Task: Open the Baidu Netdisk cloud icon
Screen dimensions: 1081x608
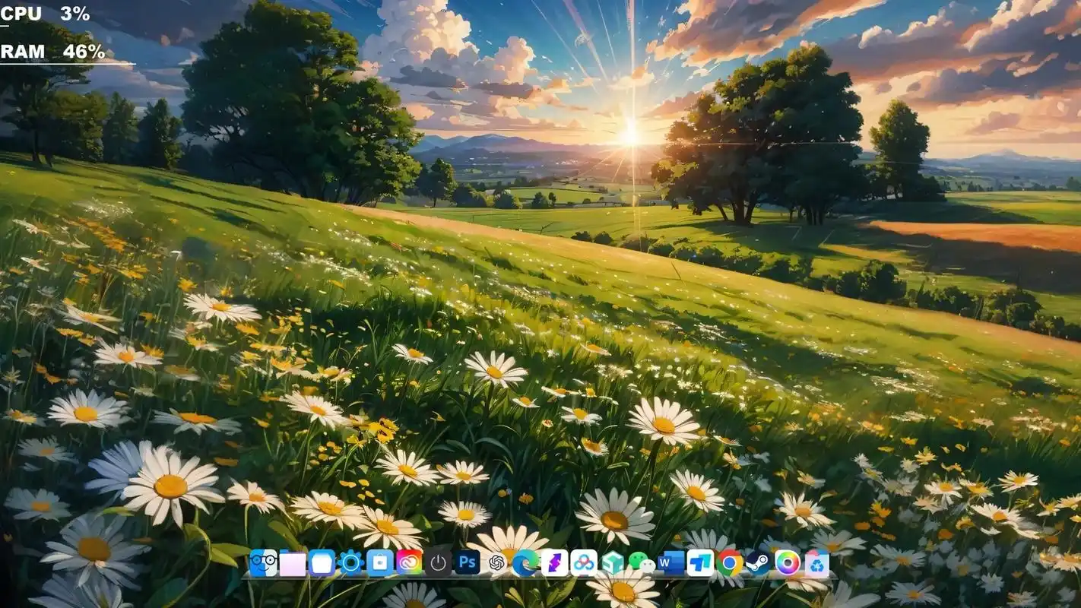Action: click(x=584, y=563)
